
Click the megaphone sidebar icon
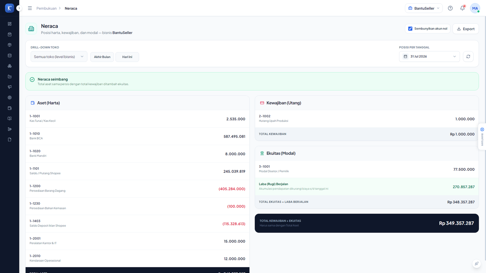[x=10, y=87]
